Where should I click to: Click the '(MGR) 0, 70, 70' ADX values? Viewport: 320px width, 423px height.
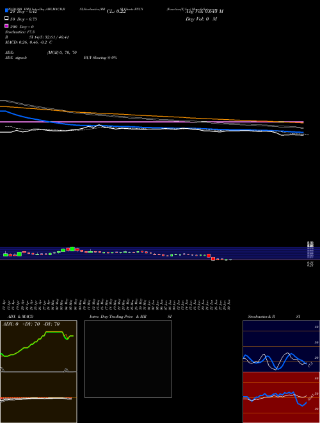point(62,53)
